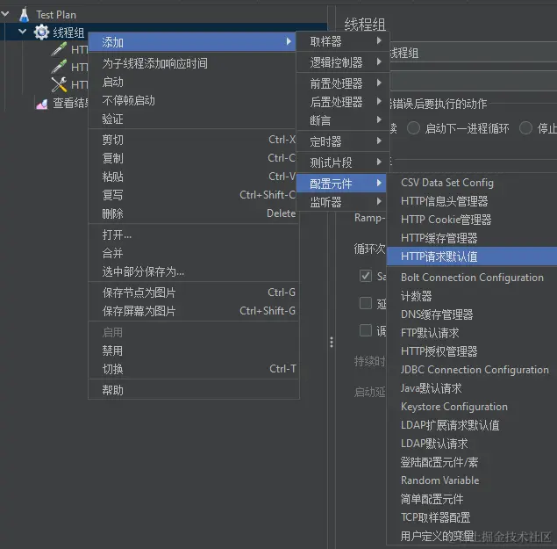Toggle the checked Sa... checkbox

click(x=366, y=276)
